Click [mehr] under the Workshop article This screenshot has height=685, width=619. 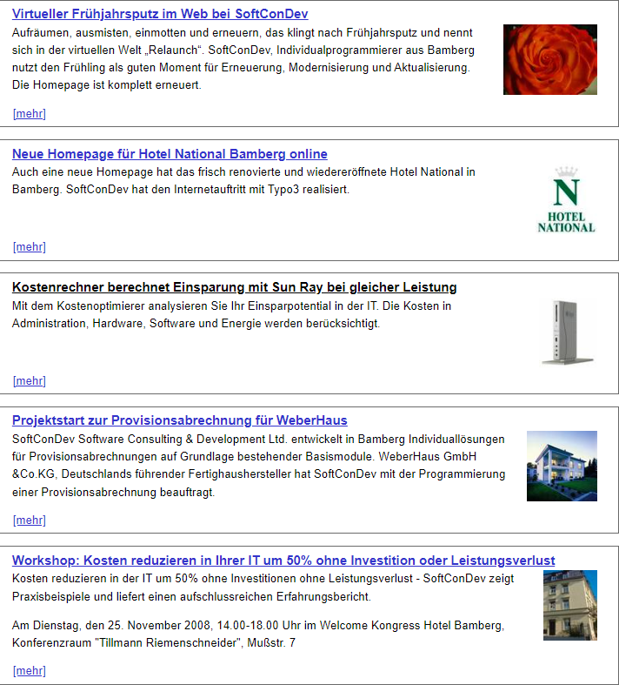click(x=30, y=671)
